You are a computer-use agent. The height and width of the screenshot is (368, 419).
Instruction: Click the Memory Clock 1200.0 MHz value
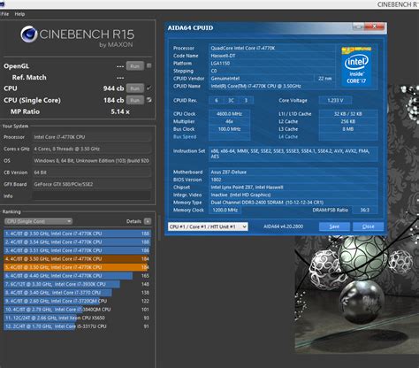(225, 210)
